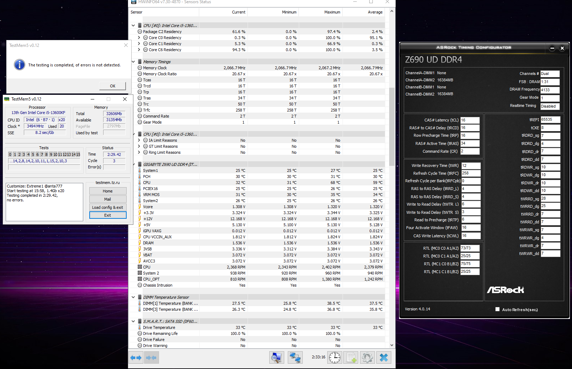Click the memory-stick icon in the TestMem5 title bar
The height and width of the screenshot is (369, 572).
7,99
